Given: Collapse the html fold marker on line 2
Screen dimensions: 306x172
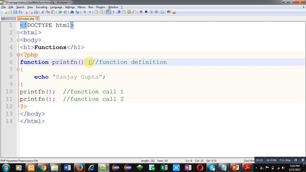Looking at the screenshot, I should point(18,32).
